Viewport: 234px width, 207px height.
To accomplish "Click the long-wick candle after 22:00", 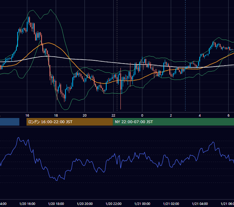I will click(120, 89).
